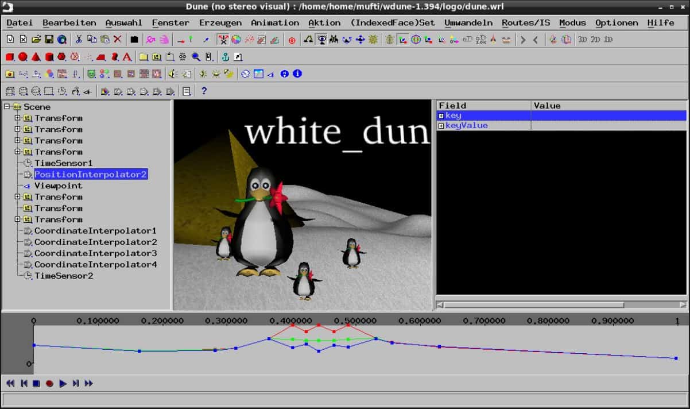Expand the key field
690x409 pixels.
(441, 116)
